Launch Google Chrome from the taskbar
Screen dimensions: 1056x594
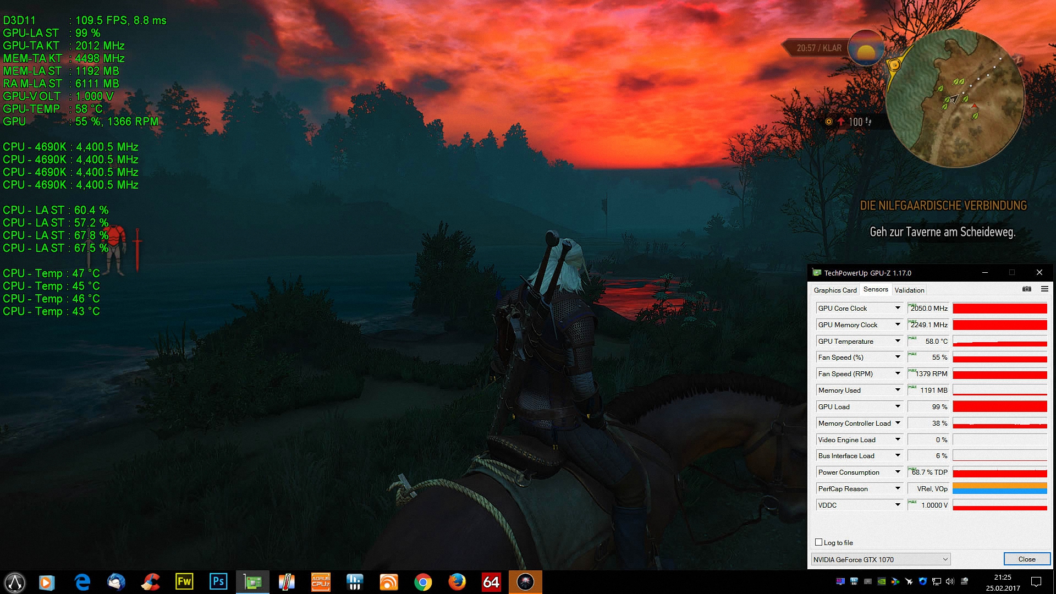423,582
